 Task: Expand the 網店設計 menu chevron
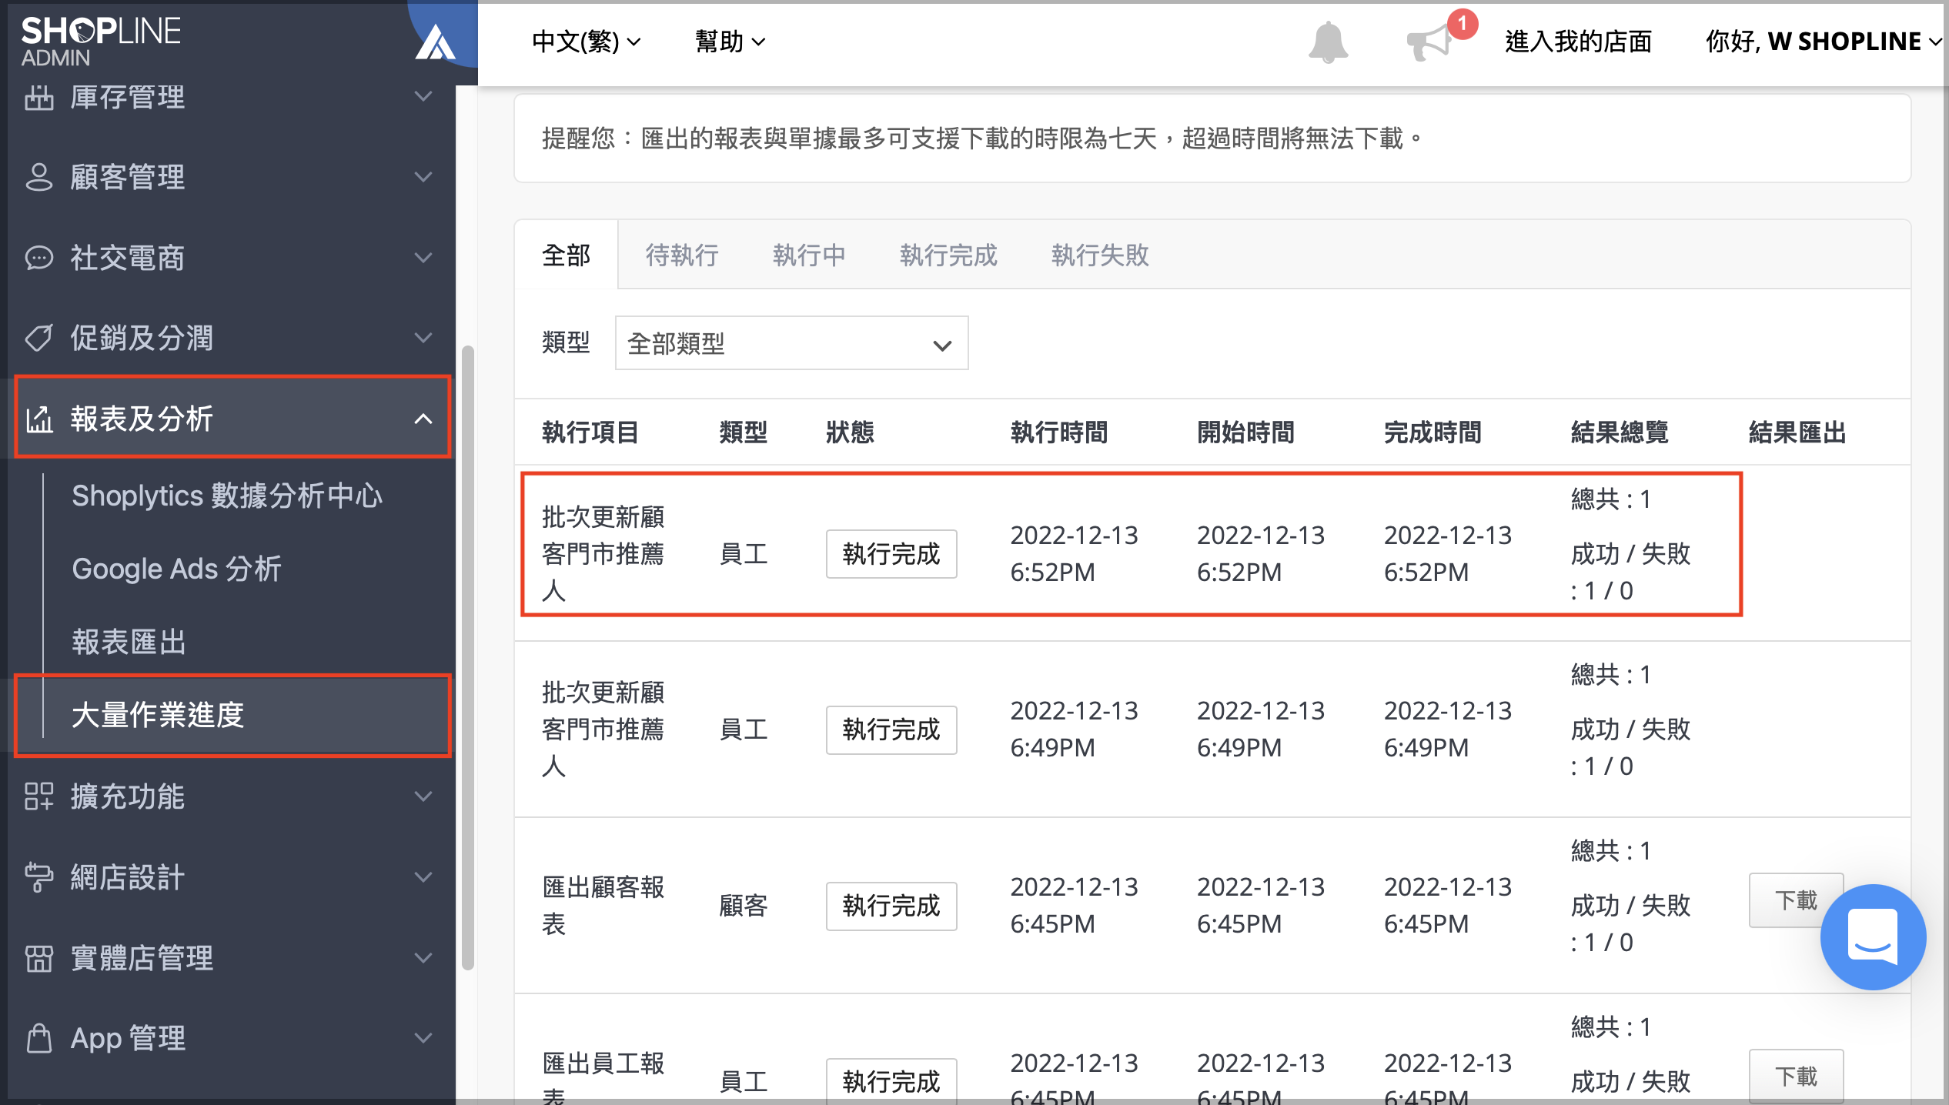click(x=423, y=877)
